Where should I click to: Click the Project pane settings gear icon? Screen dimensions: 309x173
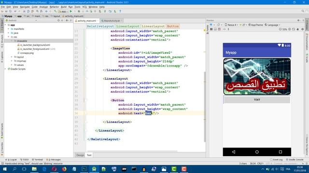click(67, 20)
